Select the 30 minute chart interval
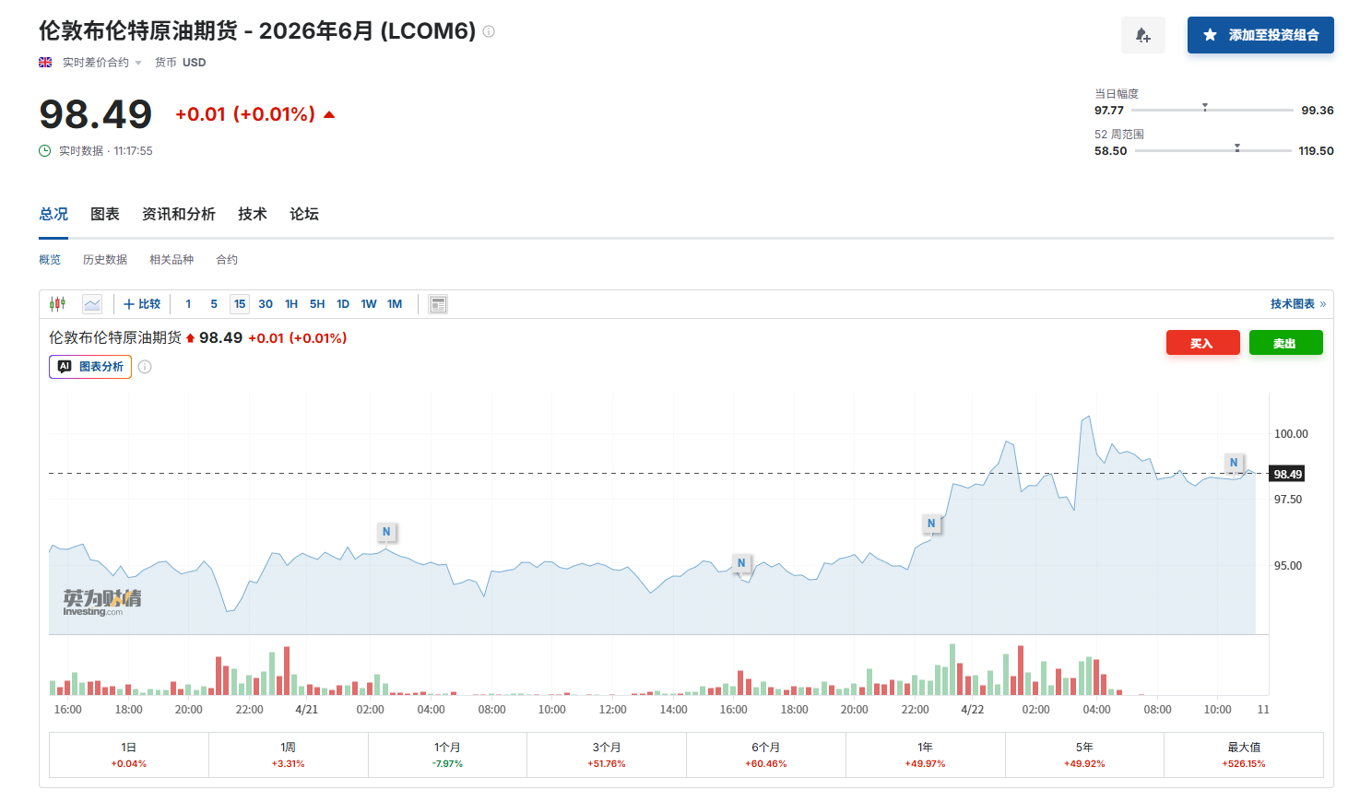 tap(266, 304)
